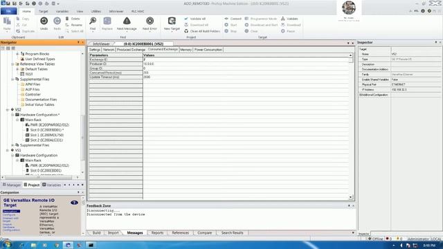Toggle auto-hide pin on Feedback Zone
443x249 pixels.
349,206
